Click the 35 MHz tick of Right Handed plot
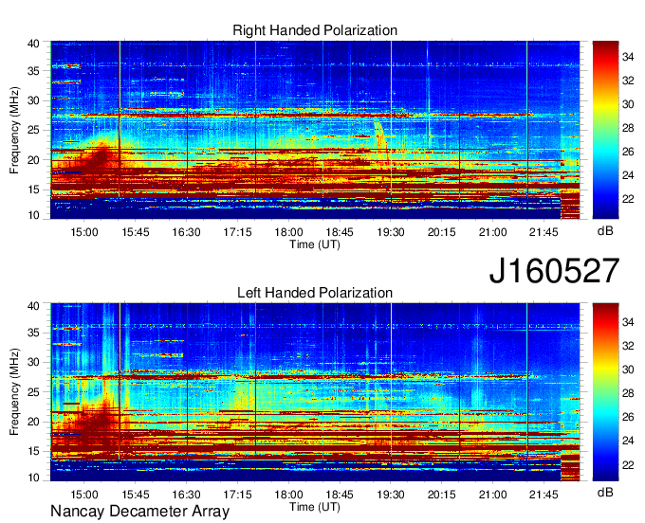The height and width of the screenshot is (523, 645). pos(33,71)
